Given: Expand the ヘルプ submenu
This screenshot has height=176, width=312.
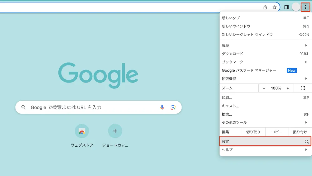Looking at the screenshot, I should pos(266,150).
